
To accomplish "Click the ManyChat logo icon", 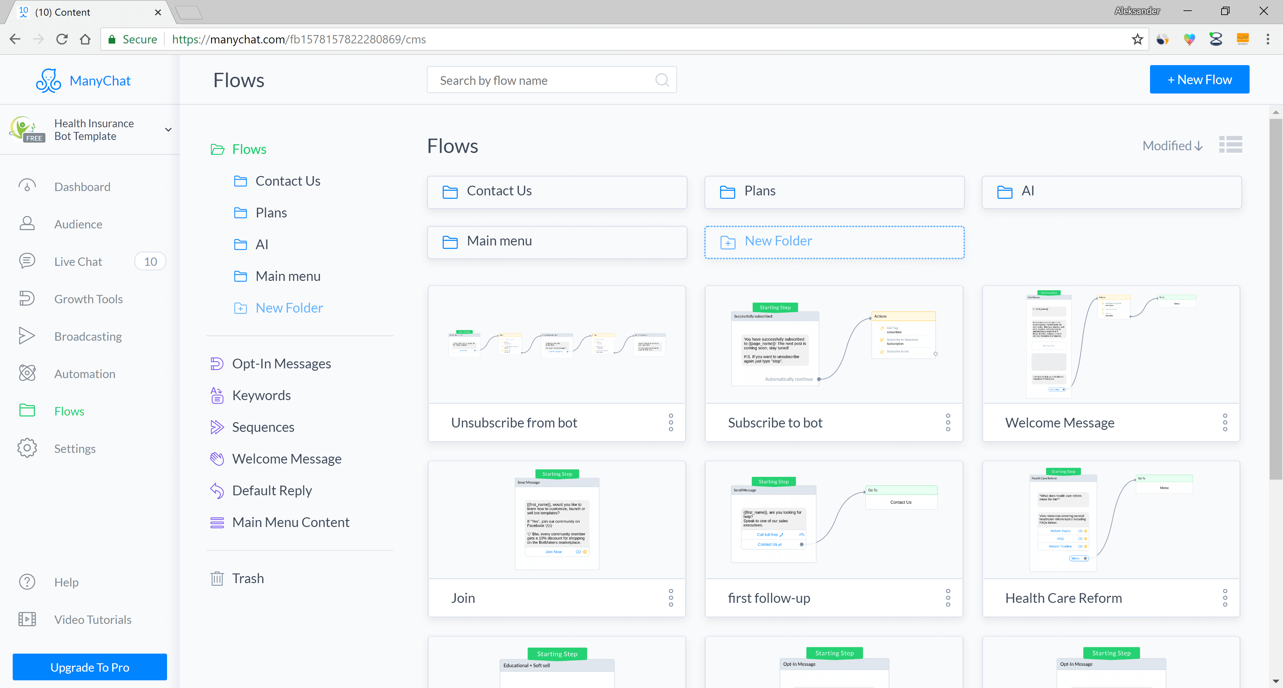I will (48, 80).
